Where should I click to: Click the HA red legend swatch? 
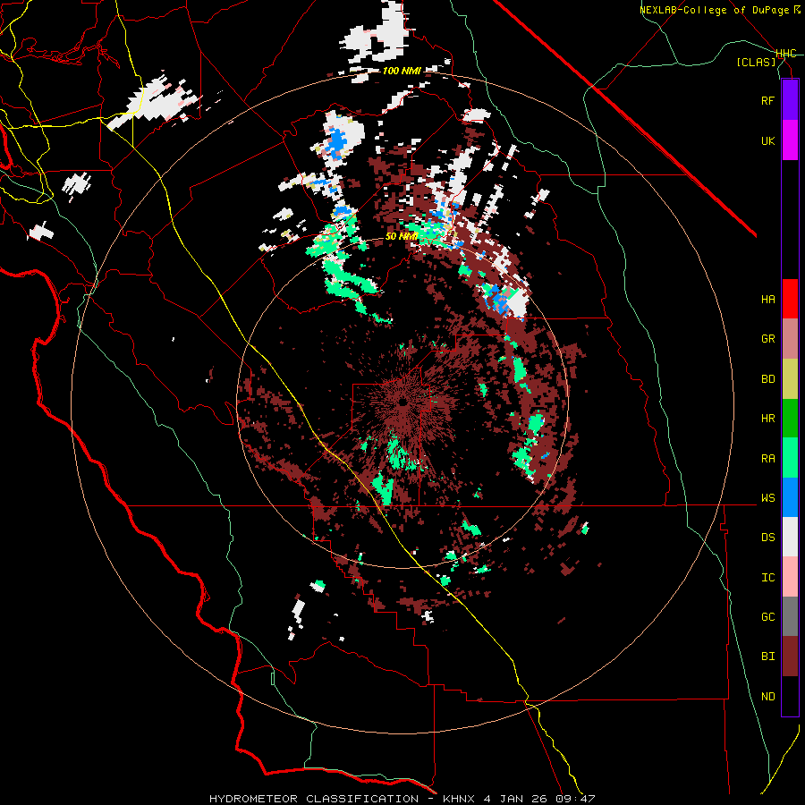pos(790,299)
